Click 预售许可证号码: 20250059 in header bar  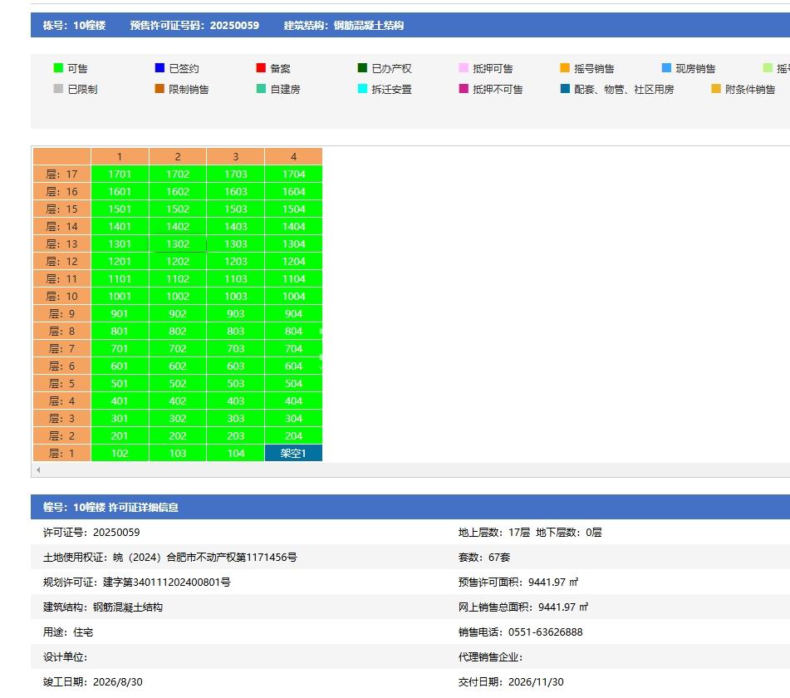[x=194, y=25]
